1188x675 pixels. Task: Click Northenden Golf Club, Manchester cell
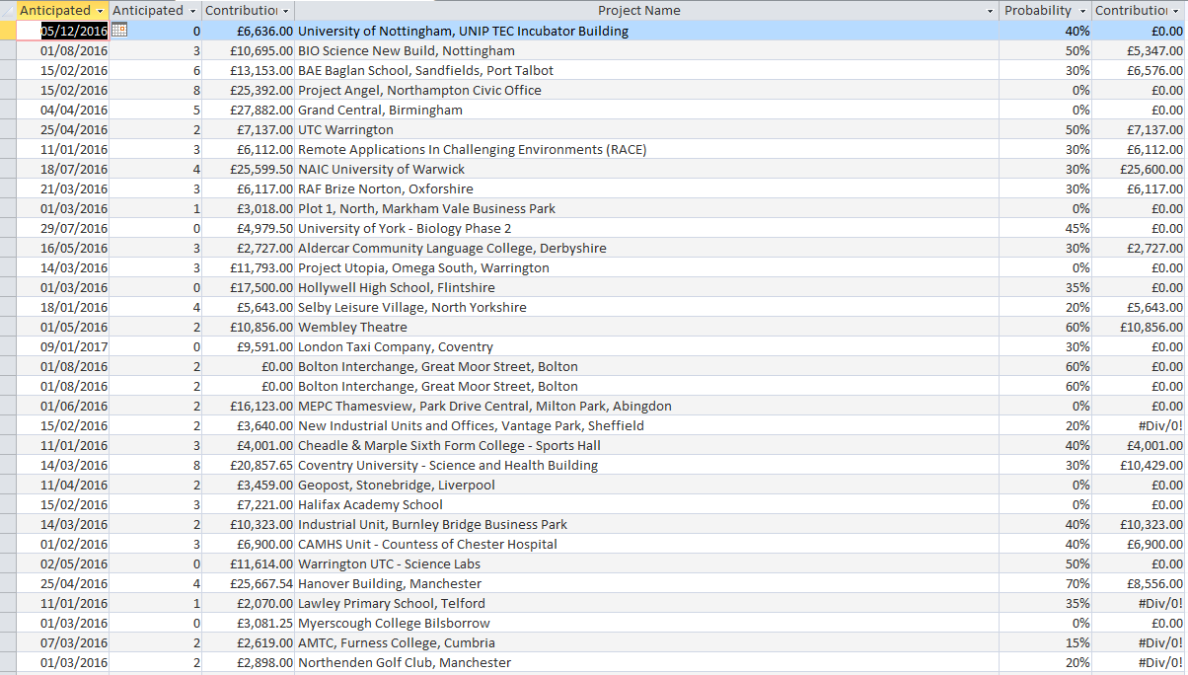(405, 662)
